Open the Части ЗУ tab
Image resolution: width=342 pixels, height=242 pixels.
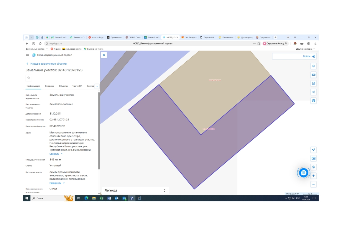click(77, 86)
